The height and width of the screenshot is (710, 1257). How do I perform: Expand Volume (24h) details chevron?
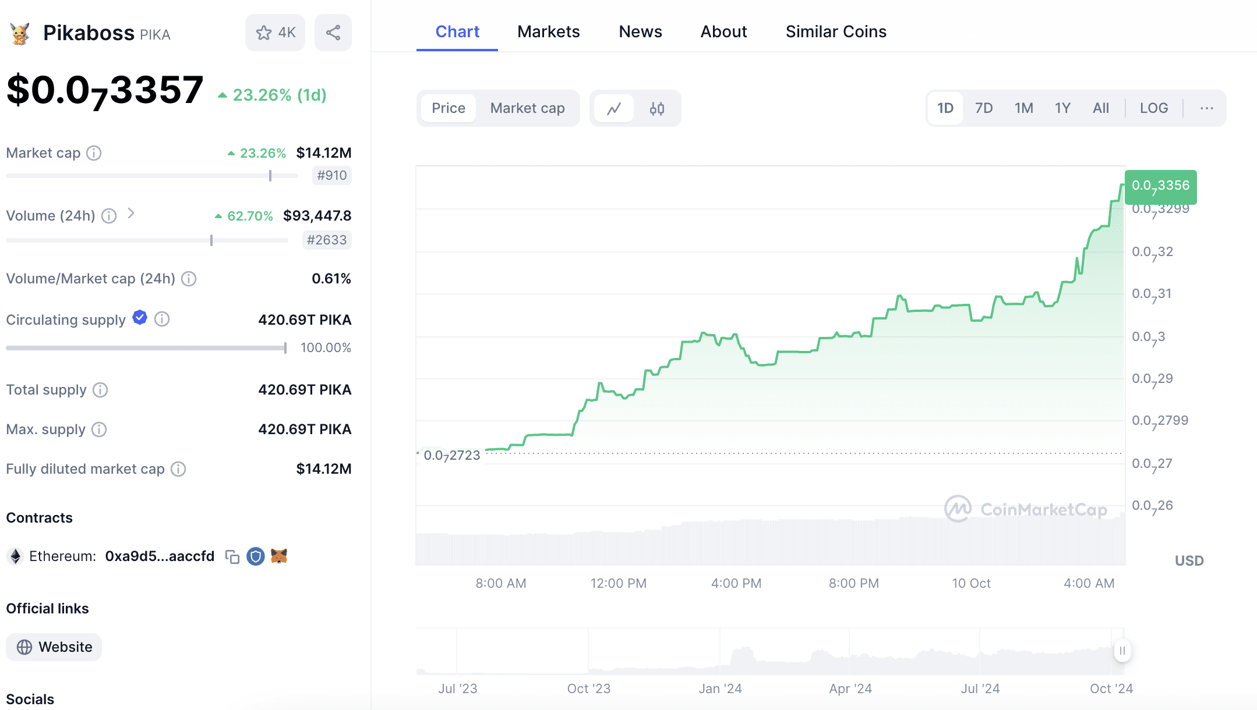click(131, 214)
